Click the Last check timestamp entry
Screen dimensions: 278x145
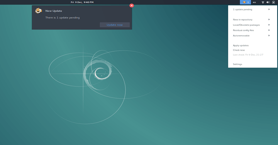point(248,55)
